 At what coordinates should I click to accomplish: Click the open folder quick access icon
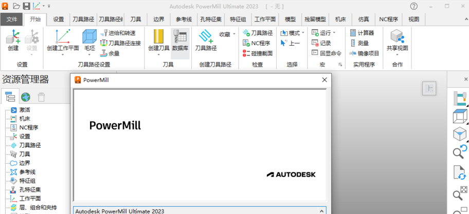click(16, 6)
